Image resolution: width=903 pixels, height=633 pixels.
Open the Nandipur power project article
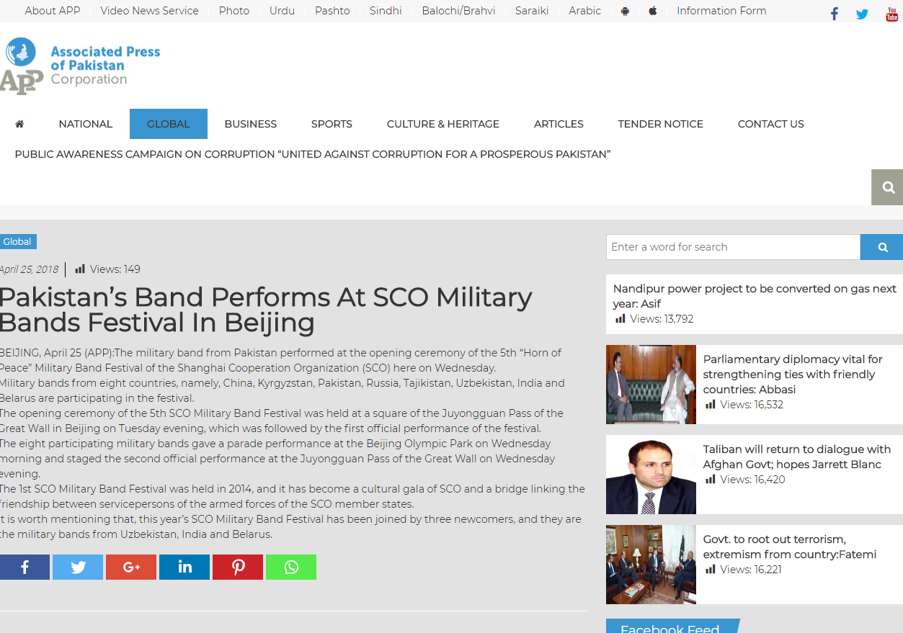pos(754,296)
